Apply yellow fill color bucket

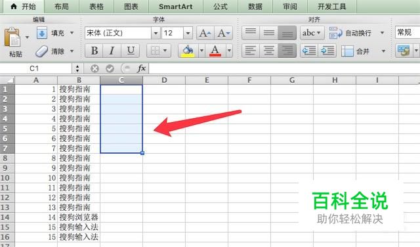tap(188, 51)
